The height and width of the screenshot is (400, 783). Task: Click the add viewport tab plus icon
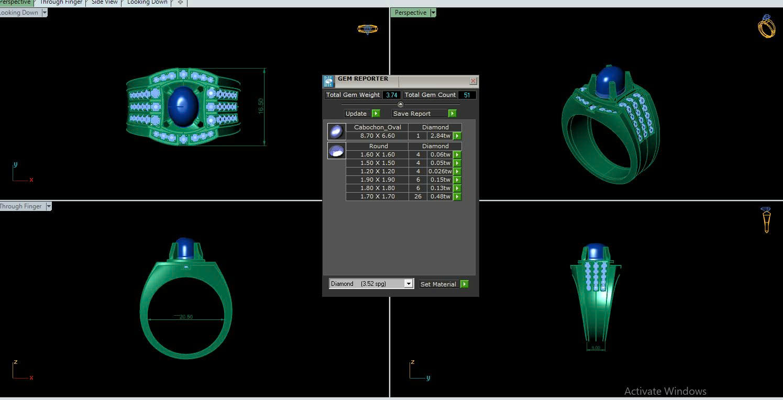pos(180,3)
